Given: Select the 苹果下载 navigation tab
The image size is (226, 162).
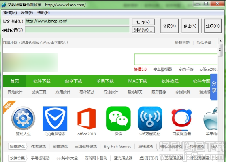Looking at the screenshot, I should (105, 81).
